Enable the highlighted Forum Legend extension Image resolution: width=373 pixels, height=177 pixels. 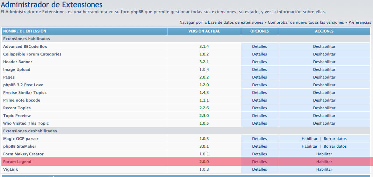coord(324,162)
